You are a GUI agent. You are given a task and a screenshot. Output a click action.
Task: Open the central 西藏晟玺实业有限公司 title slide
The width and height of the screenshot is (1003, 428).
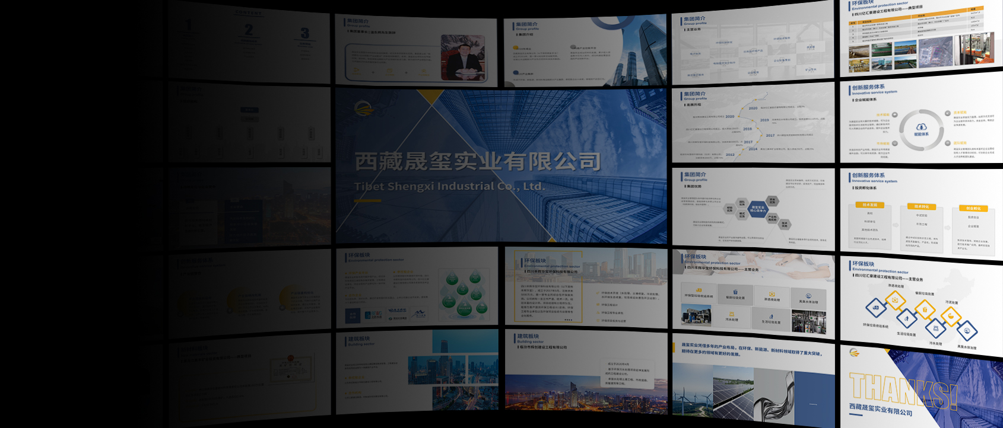501,166
